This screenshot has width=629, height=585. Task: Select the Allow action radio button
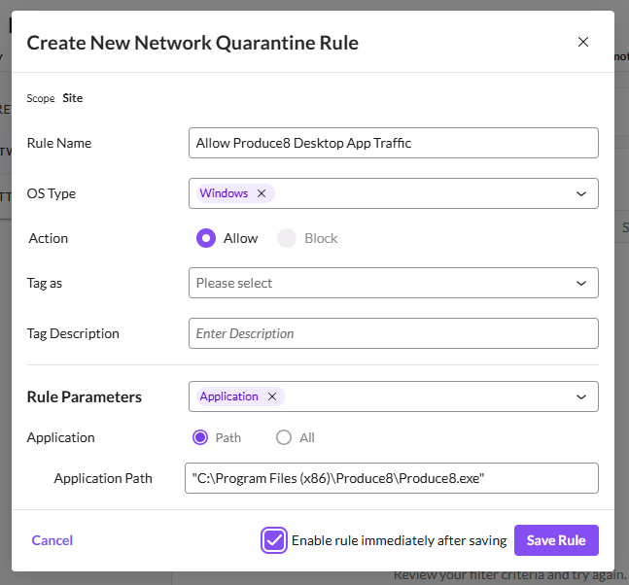point(205,238)
